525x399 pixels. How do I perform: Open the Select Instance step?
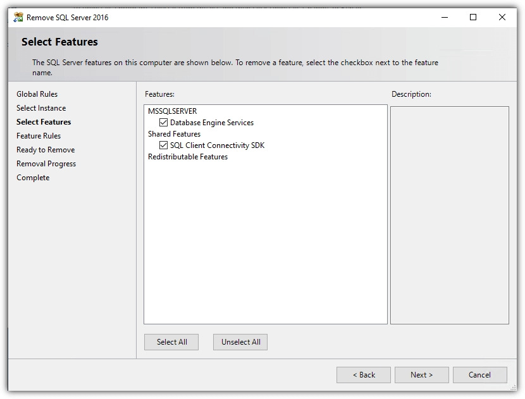point(41,108)
